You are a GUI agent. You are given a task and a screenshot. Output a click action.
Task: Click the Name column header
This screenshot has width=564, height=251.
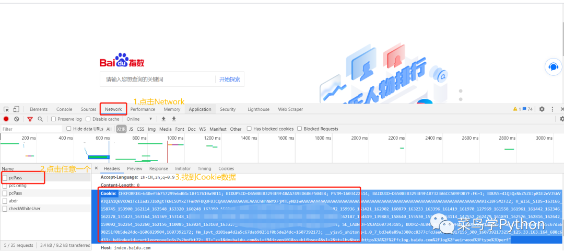(45, 169)
